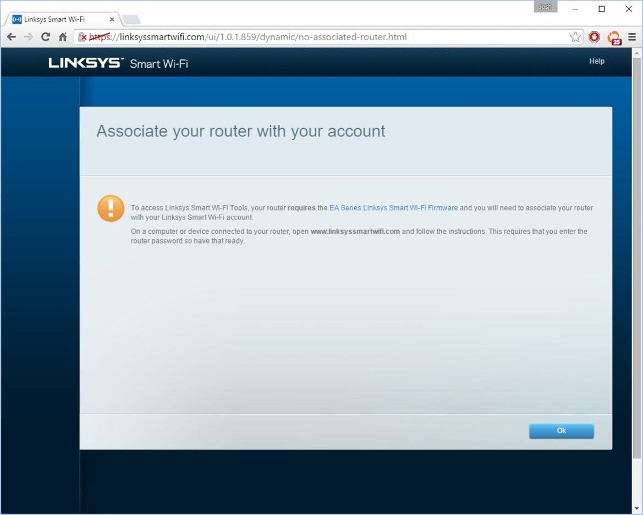
Task: Click the 'Smart Wi-Fi' header text
Action: tap(159, 64)
